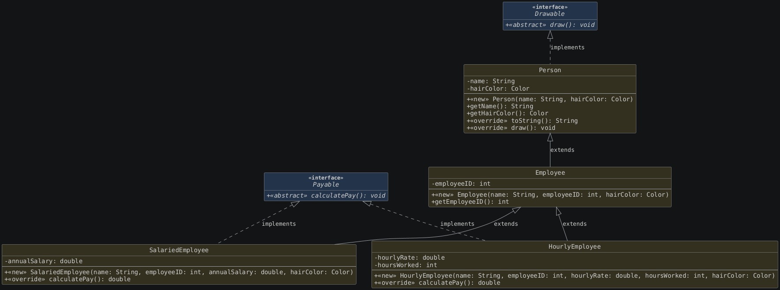780x290 pixels.
Task: Click the Person class title
Action: (x=550, y=70)
